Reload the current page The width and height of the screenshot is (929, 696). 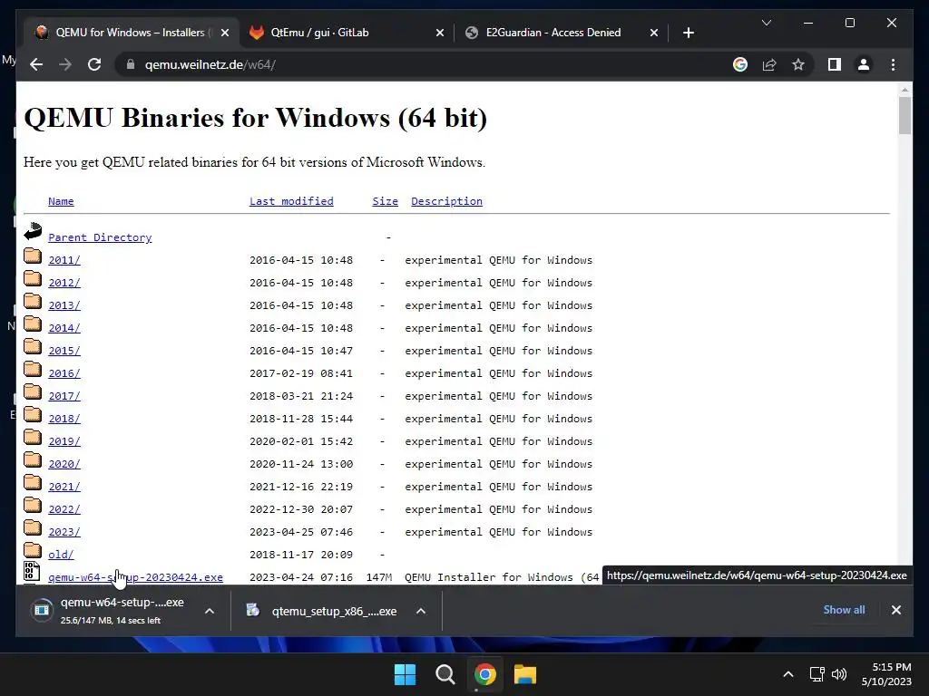tap(94, 64)
